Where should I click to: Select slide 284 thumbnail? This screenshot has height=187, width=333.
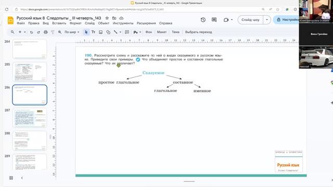[30, 49]
